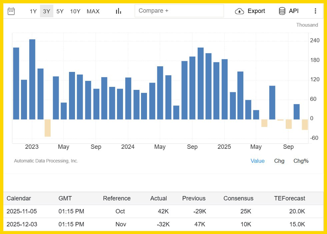Select the 10Y time range
Screen dimensions: 327x234
pos(75,11)
